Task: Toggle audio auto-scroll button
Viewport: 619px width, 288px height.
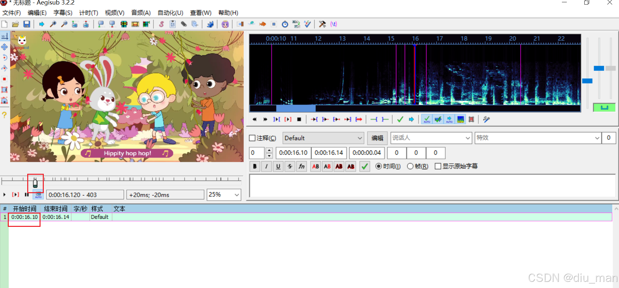Action: point(449,119)
